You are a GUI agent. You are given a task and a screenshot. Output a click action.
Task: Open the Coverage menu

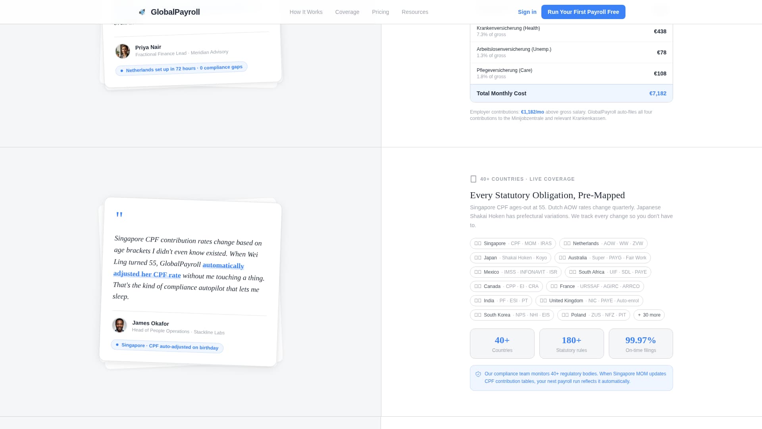[x=347, y=12]
